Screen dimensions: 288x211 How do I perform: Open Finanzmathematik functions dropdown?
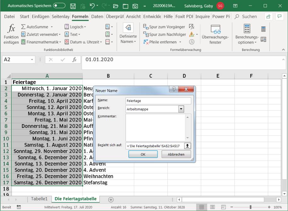click(x=41, y=42)
